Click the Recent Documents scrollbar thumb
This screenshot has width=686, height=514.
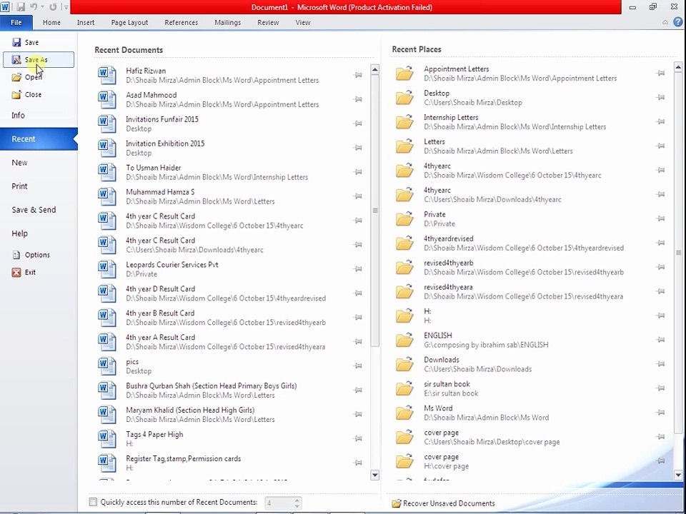(375, 211)
